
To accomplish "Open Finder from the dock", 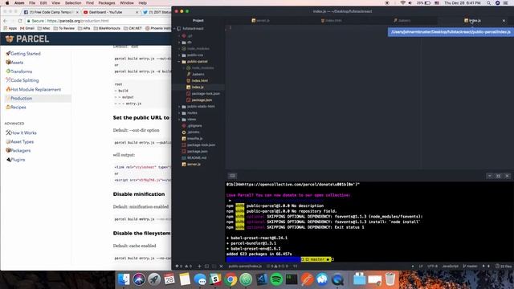I will point(124,279).
